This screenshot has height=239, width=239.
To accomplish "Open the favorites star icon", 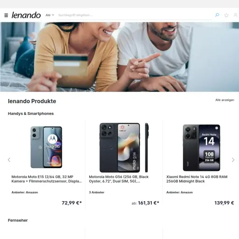I will click(226, 15).
